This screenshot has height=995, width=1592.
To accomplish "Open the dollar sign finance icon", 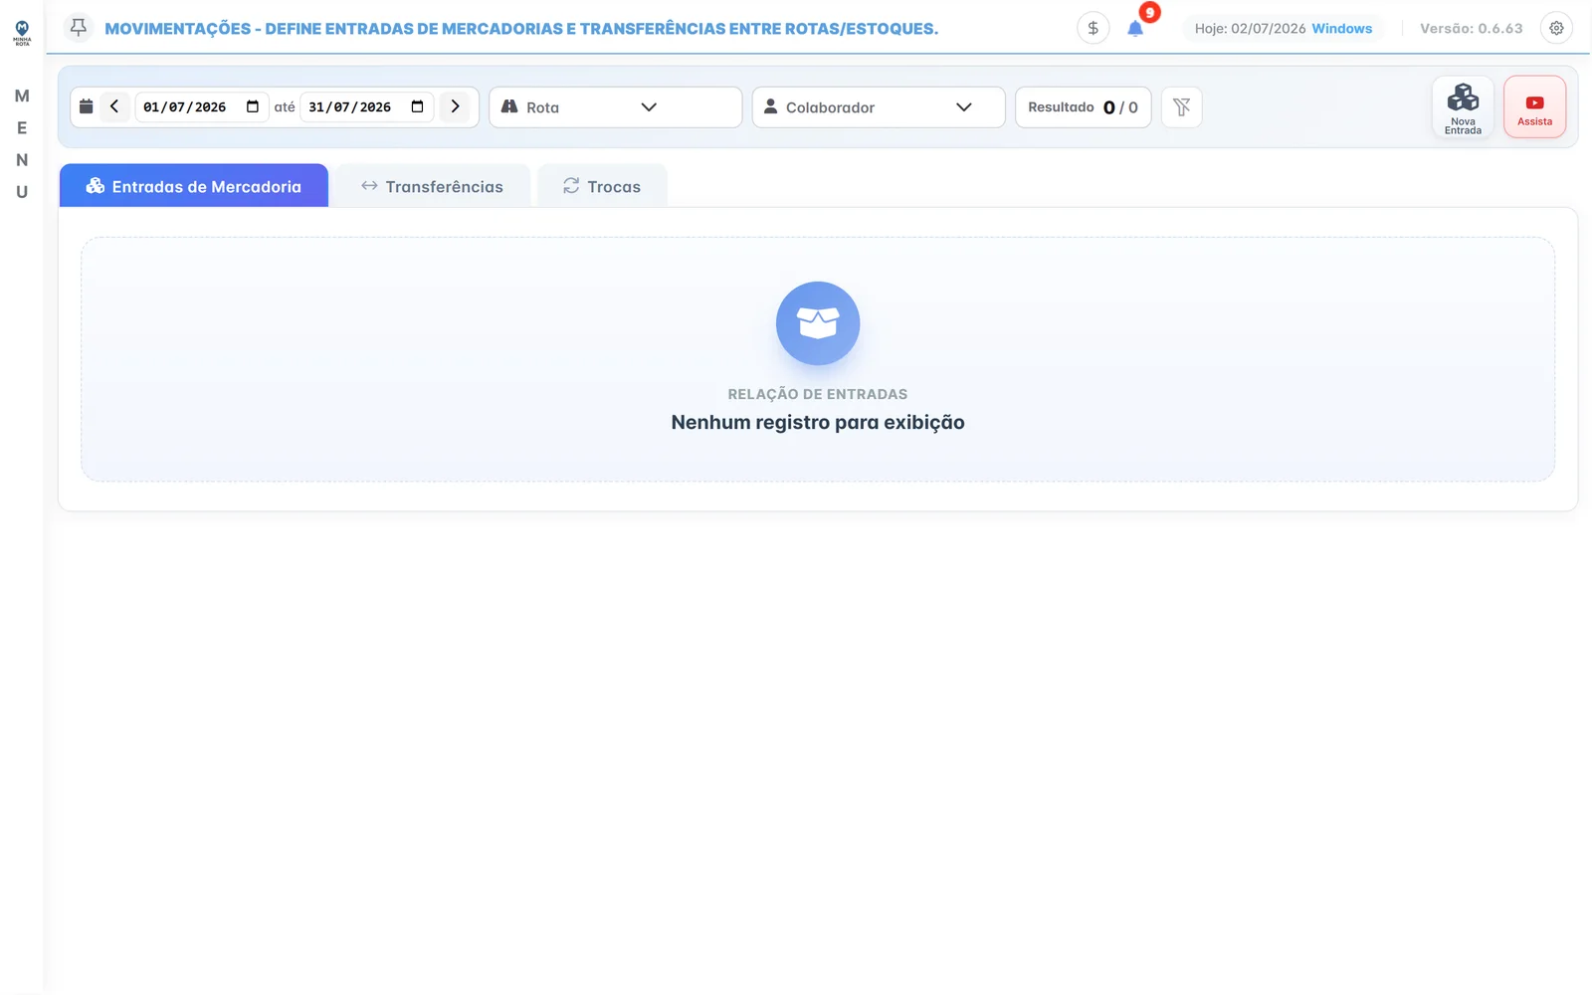I will 1093,28.
